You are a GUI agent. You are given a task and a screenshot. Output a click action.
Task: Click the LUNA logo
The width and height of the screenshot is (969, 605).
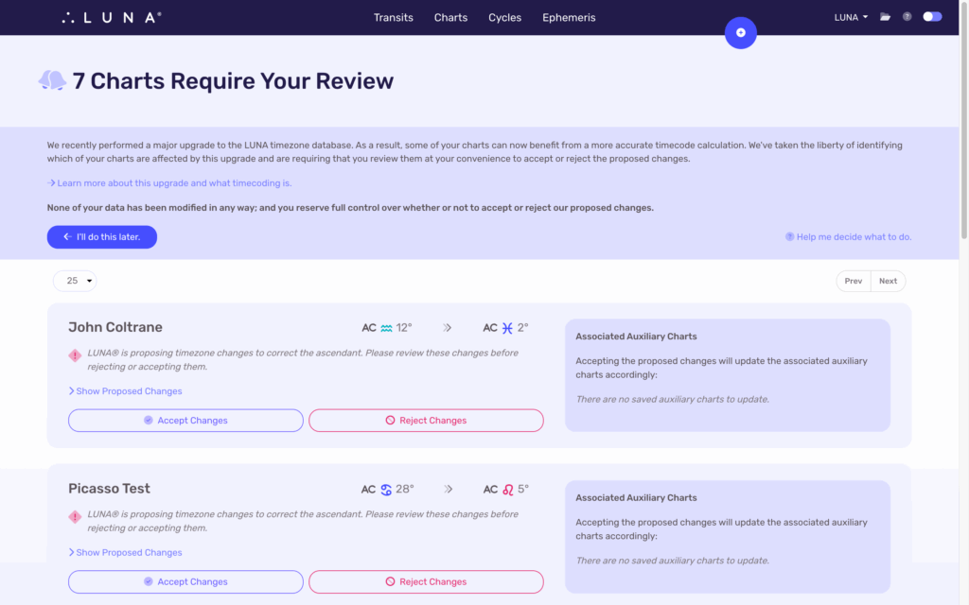(111, 17)
